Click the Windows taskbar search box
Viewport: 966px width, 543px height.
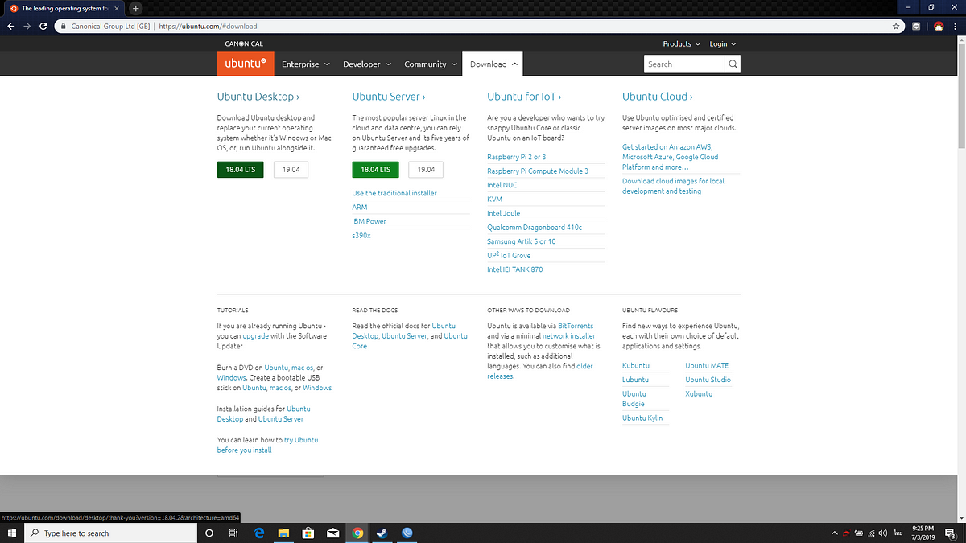point(110,533)
